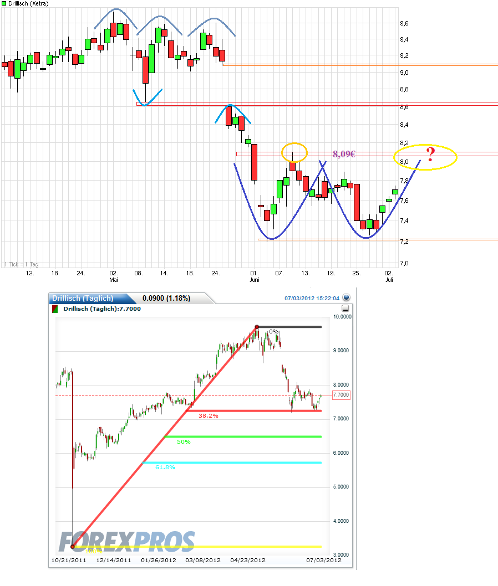Click the 8,09€ resistance label
498x586 pixels.
tap(344, 154)
